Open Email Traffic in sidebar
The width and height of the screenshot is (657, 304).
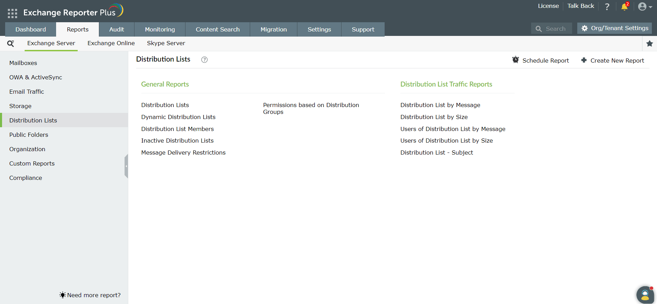[64, 92]
